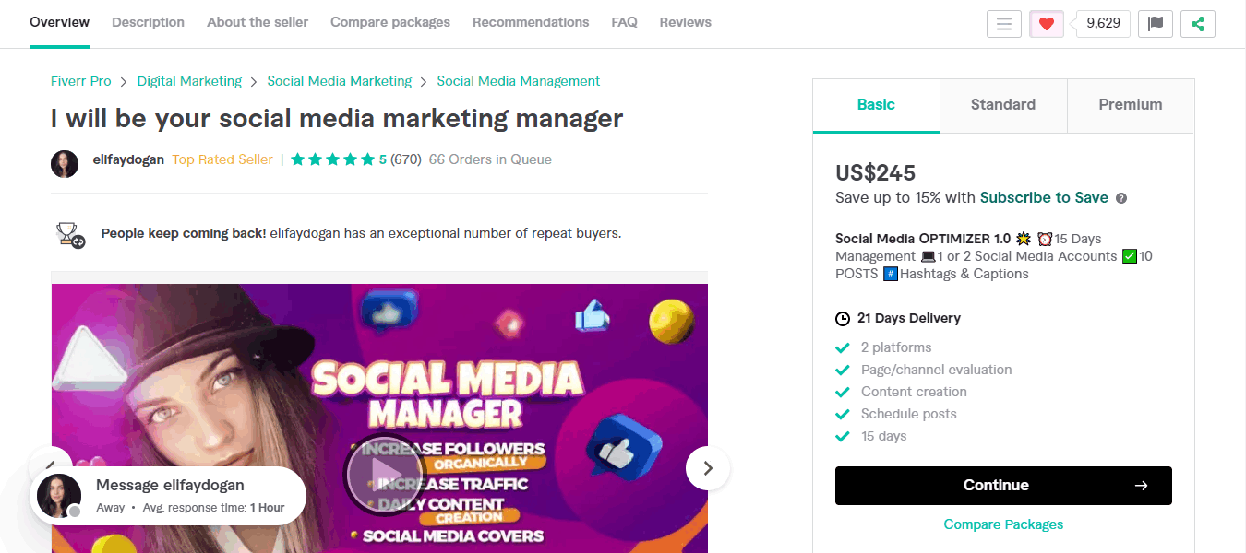
Task: Go to next gallery image arrow
Action: pos(708,468)
